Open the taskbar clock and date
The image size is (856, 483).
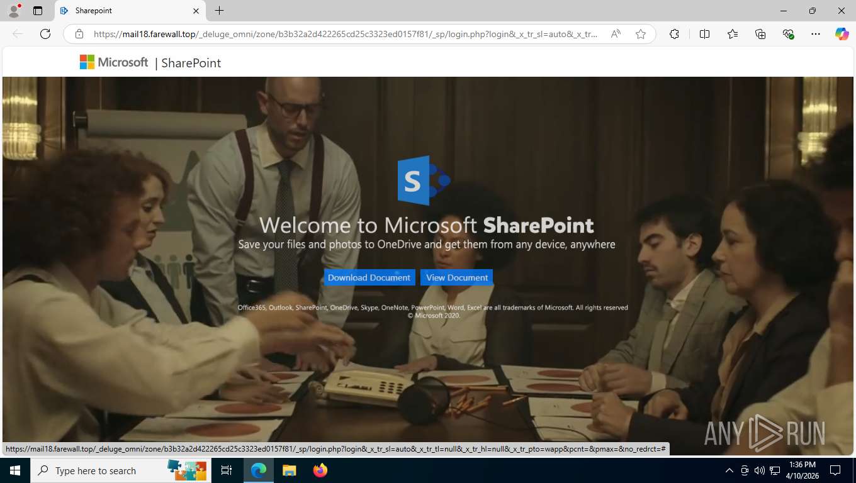(x=802, y=470)
